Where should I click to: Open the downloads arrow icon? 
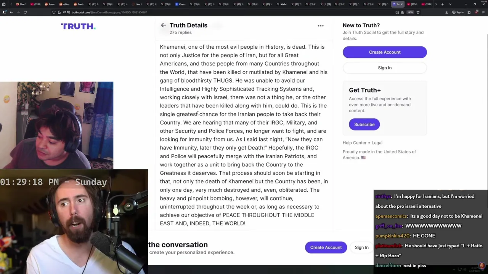pos(446,12)
